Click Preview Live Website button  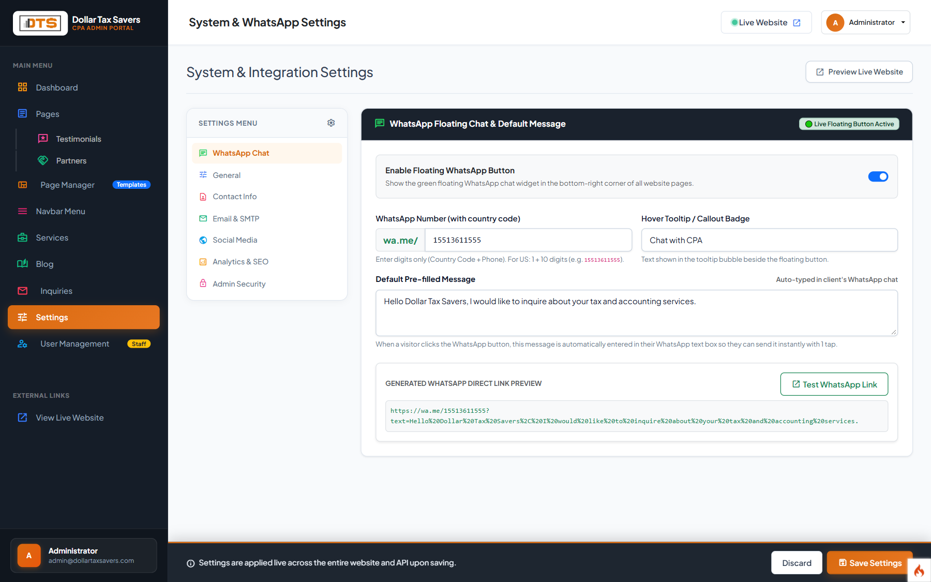point(859,72)
